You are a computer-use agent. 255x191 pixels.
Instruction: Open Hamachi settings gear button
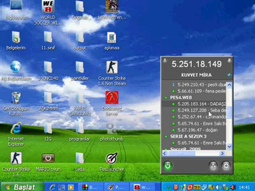226,166
